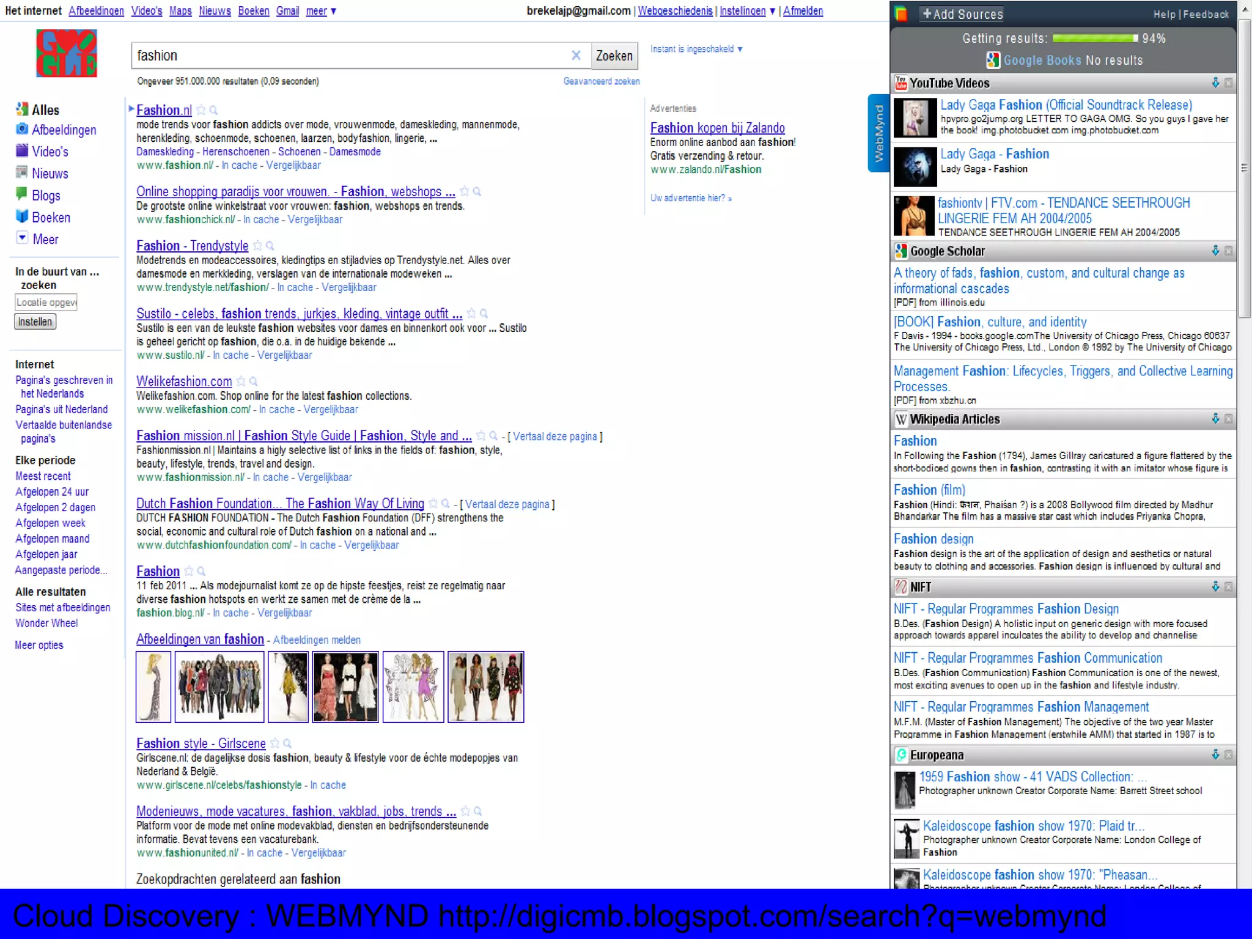Viewport: 1252px width, 939px height.
Task: Select Alles in the left sidebar
Action: pyautogui.click(x=45, y=109)
